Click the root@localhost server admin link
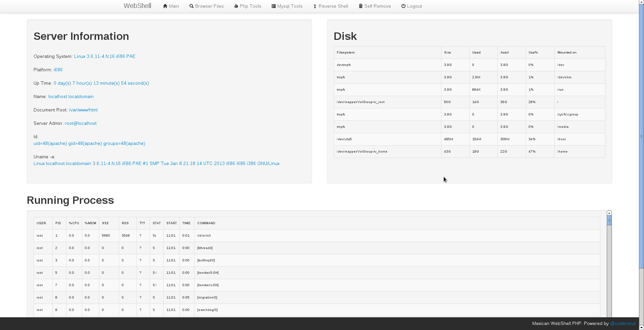The height and width of the screenshot is (330, 644). coord(80,123)
